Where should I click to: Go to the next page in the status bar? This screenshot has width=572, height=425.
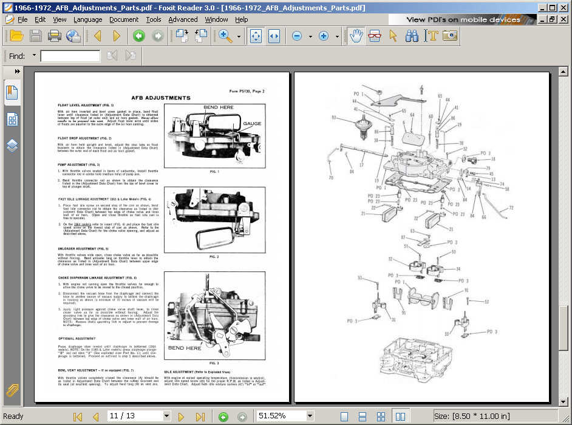[181, 416]
